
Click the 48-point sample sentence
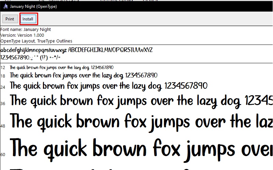click(x=141, y=122)
